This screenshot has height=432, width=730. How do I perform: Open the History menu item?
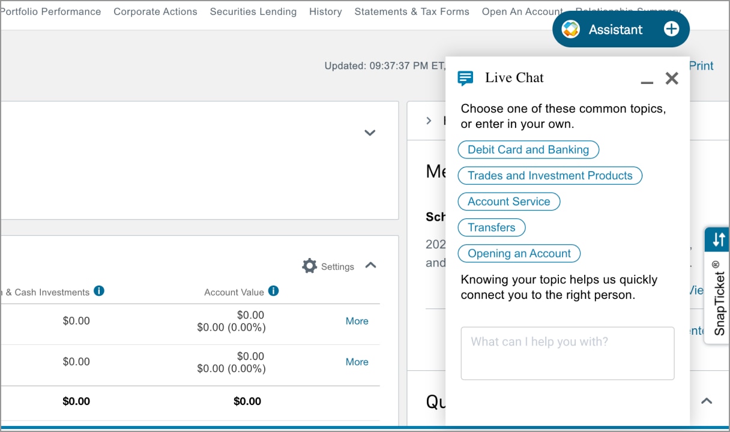(x=325, y=11)
